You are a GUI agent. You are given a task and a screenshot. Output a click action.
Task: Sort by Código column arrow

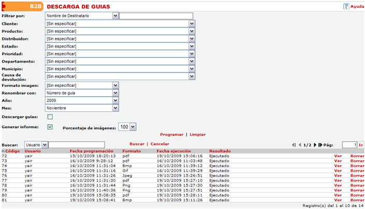click(x=3, y=151)
